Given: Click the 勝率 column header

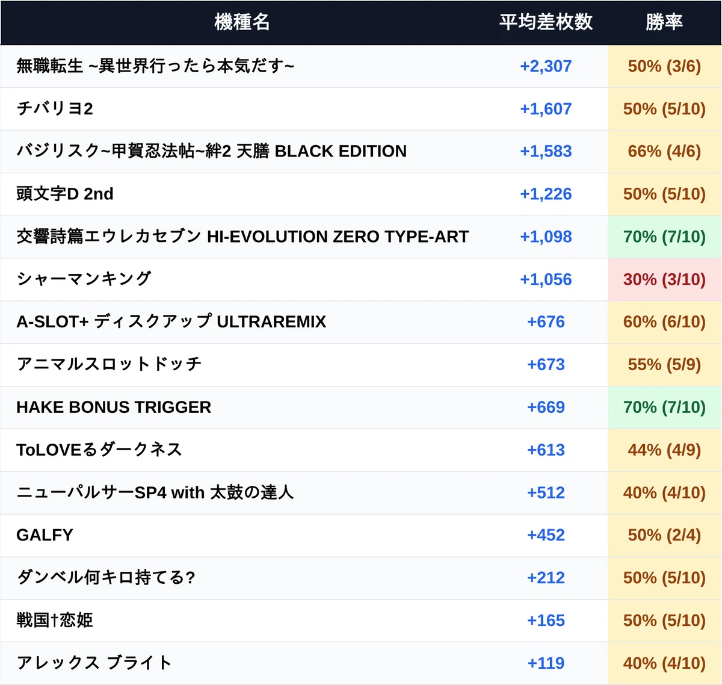Looking at the screenshot, I should [664, 22].
